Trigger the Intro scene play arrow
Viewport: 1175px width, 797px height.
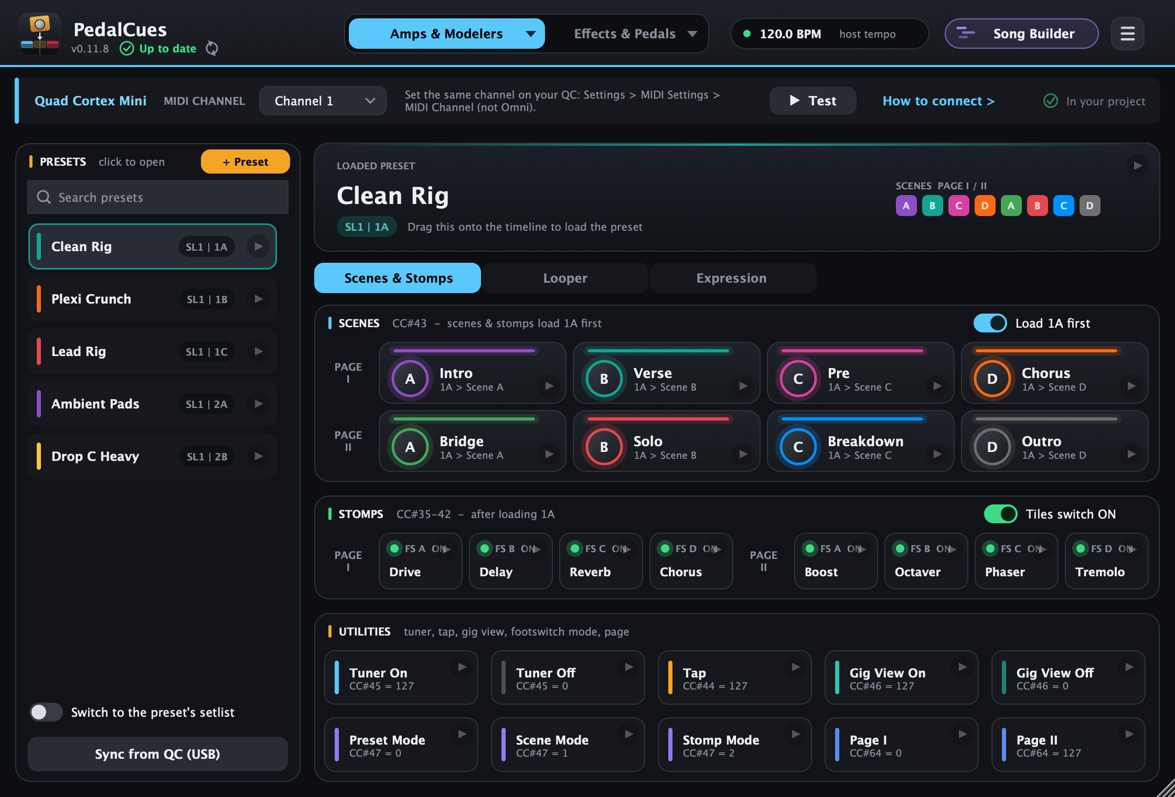coord(549,386)
